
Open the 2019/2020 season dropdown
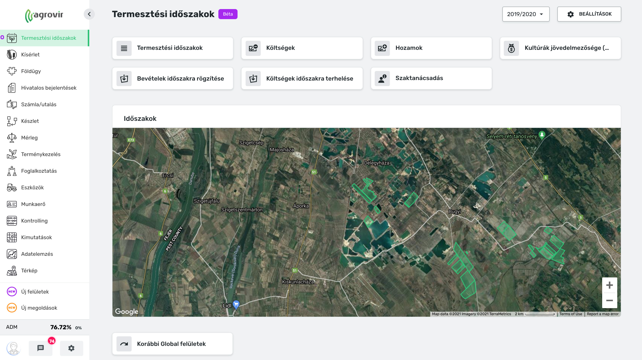pos(526,14)
